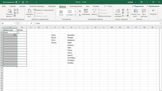The height and width of the screenshot is (91, 162).
Task: Open Ribbon Display Options icon
Action: pyautogui.click(x=141, y=2)
